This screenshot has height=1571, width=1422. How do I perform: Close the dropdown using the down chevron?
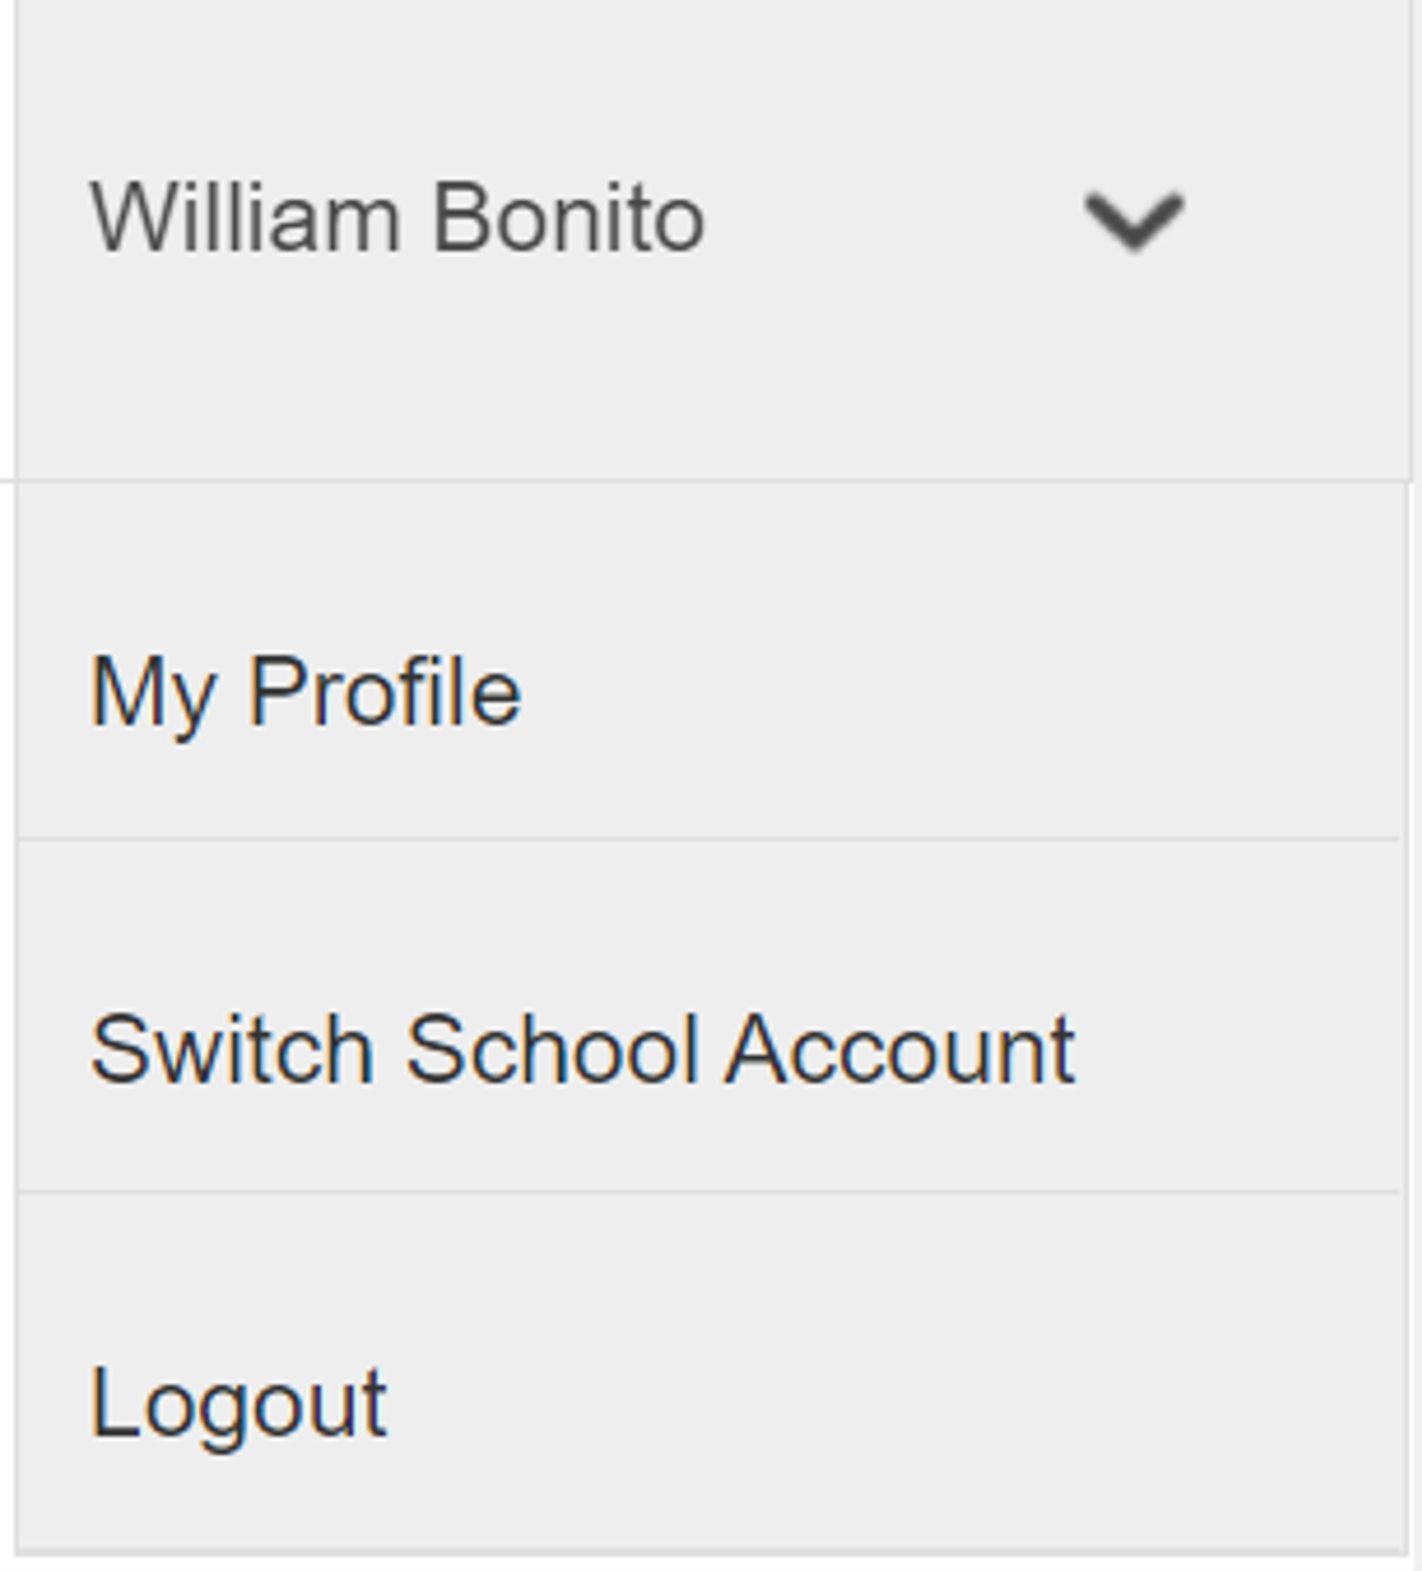pos(1134,220)
